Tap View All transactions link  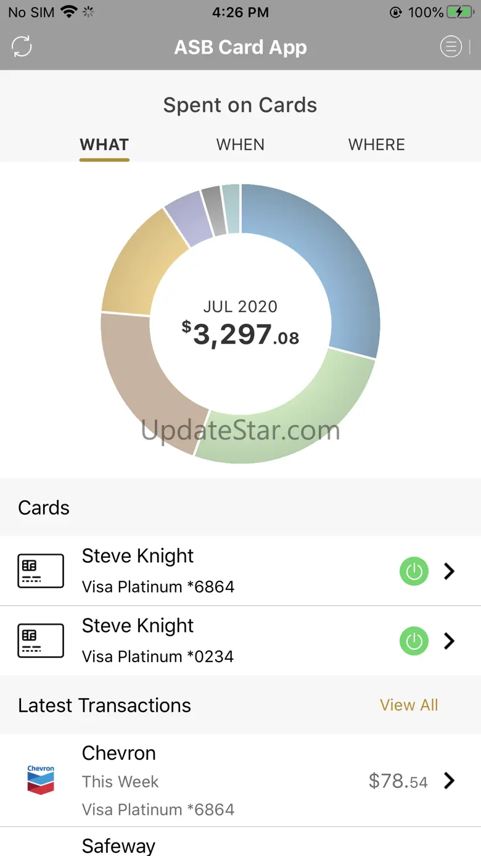coord(409,705)
